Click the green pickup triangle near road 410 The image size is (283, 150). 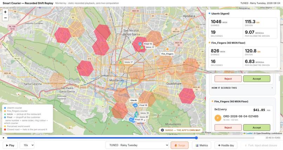(x=120, y=62)
